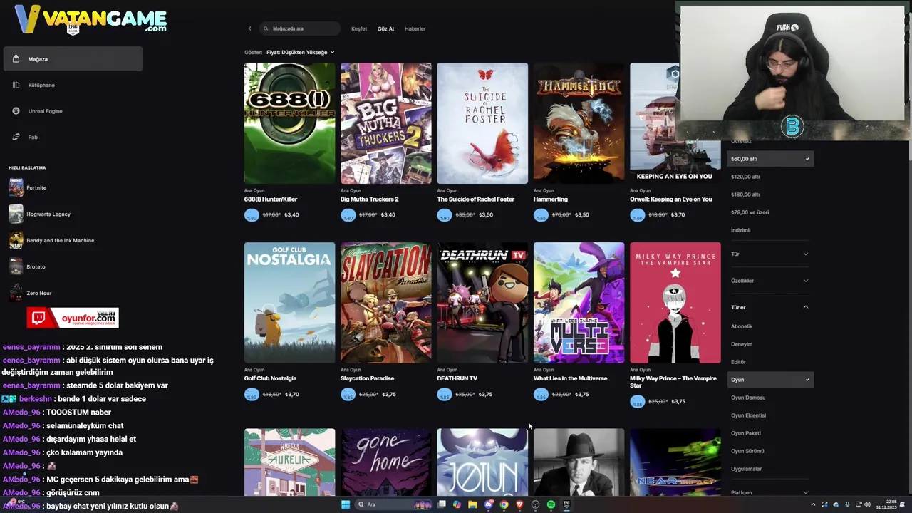This screenshot has width=912, height=513.
Task: Open the Slaycation Paradise cover
Action: (x=385, y=303)
